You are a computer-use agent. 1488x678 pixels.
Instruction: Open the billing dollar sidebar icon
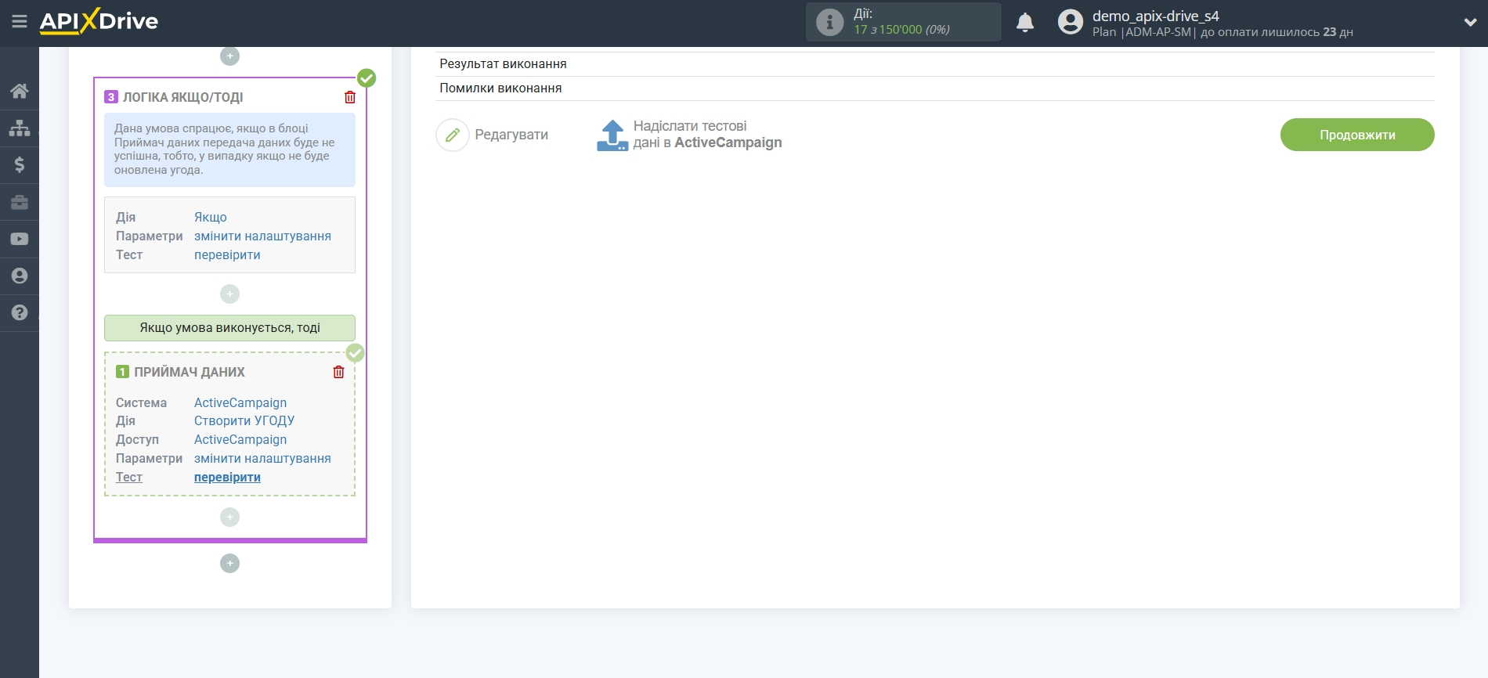[20, 164]
